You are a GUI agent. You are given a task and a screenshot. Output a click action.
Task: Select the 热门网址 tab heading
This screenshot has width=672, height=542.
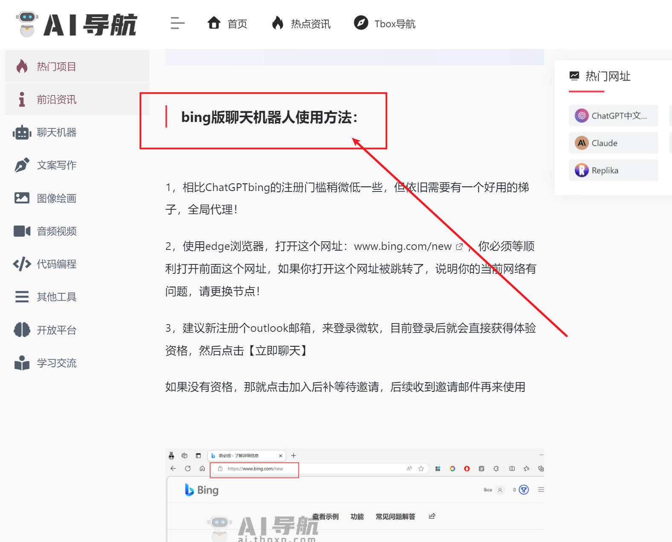(x=600, y=76)
